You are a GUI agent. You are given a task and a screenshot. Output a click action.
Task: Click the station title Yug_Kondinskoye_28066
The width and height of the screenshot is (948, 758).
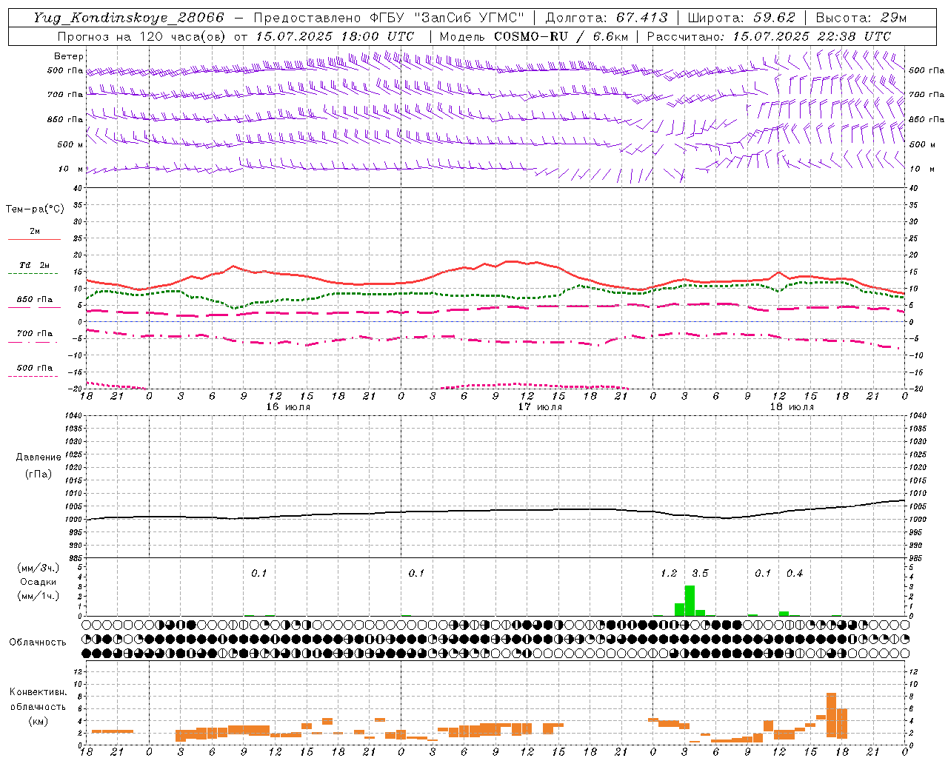click(x=129, y=18)
